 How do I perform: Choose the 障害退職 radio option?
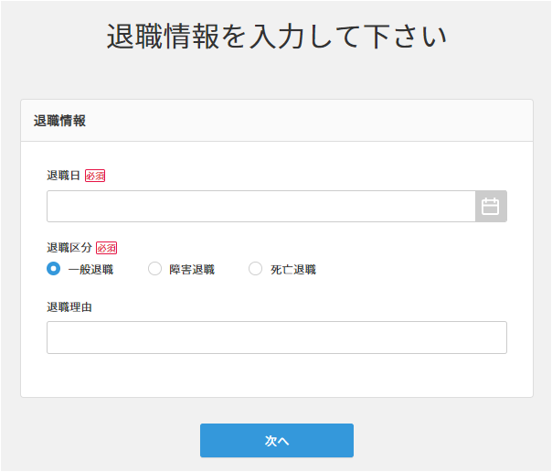click(155, 269)
